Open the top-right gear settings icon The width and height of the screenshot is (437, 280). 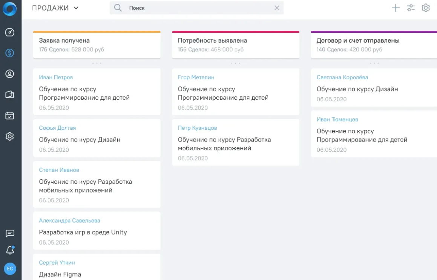click(x=426, y=8)
